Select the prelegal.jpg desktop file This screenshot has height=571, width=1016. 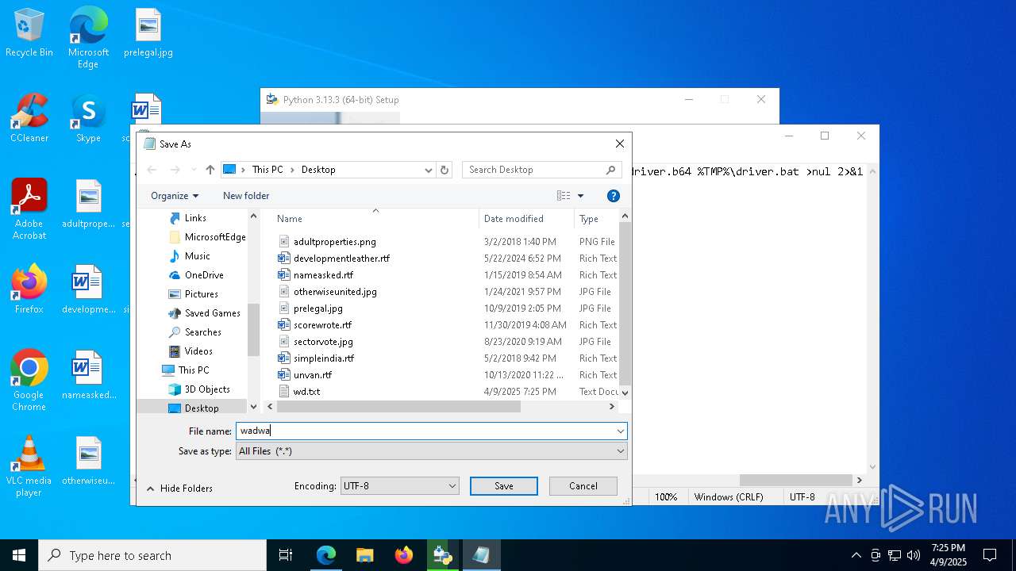click(x=148, y=33)
